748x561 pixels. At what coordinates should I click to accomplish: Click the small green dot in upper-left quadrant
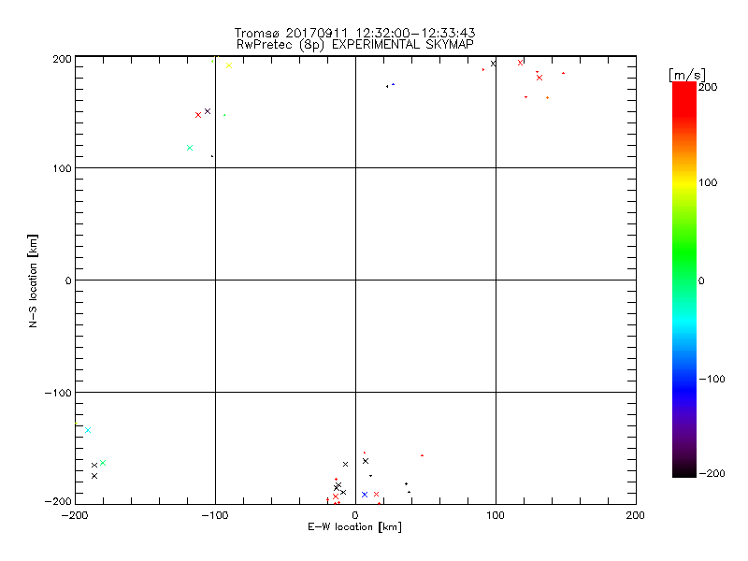(x=223, y=115)
